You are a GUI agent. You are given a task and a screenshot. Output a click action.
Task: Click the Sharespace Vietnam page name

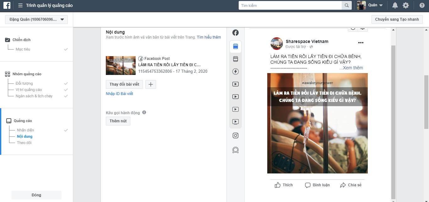click(307, 41)
